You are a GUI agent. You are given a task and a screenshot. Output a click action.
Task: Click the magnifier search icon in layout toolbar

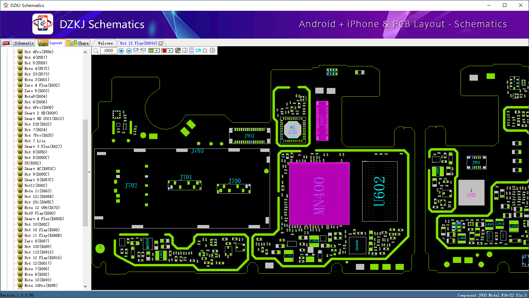tap(96, 51)
